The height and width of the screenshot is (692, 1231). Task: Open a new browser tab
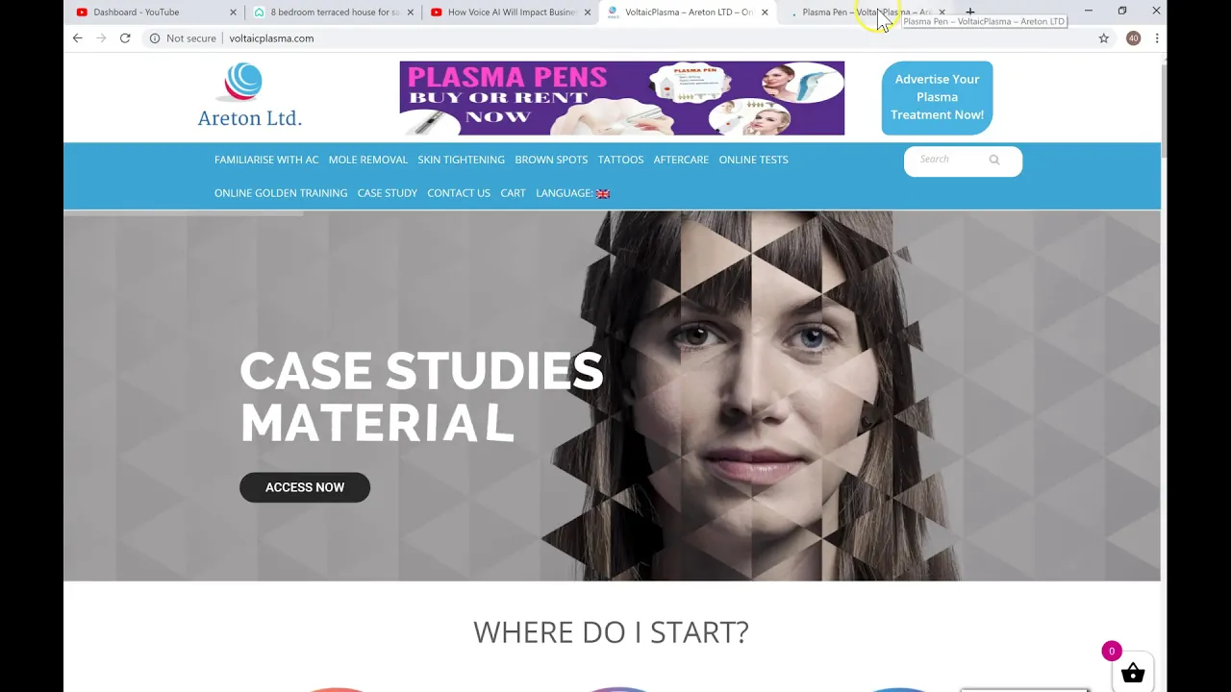coord(970,12)
